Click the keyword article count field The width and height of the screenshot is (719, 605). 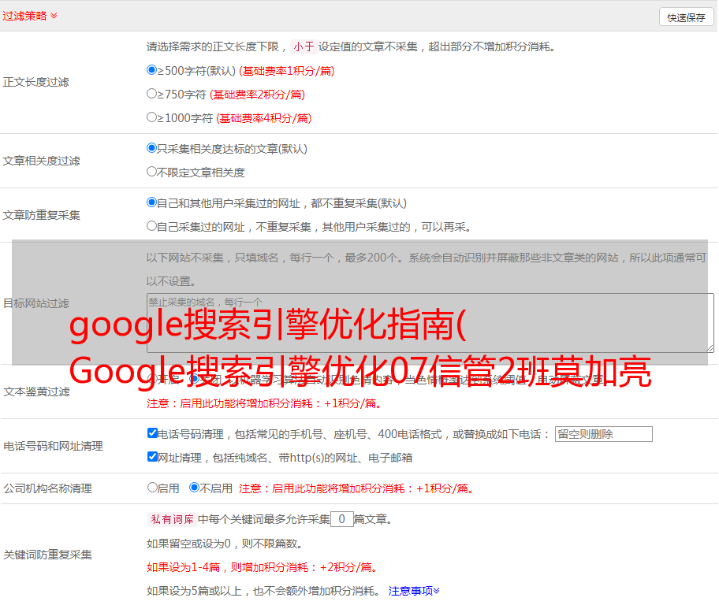341,519
